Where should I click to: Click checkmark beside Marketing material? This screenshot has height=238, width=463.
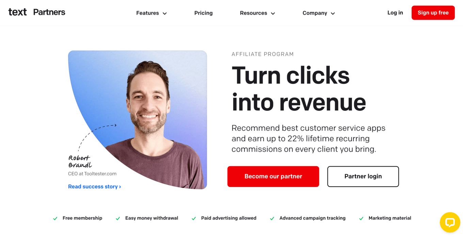(361, 218)
